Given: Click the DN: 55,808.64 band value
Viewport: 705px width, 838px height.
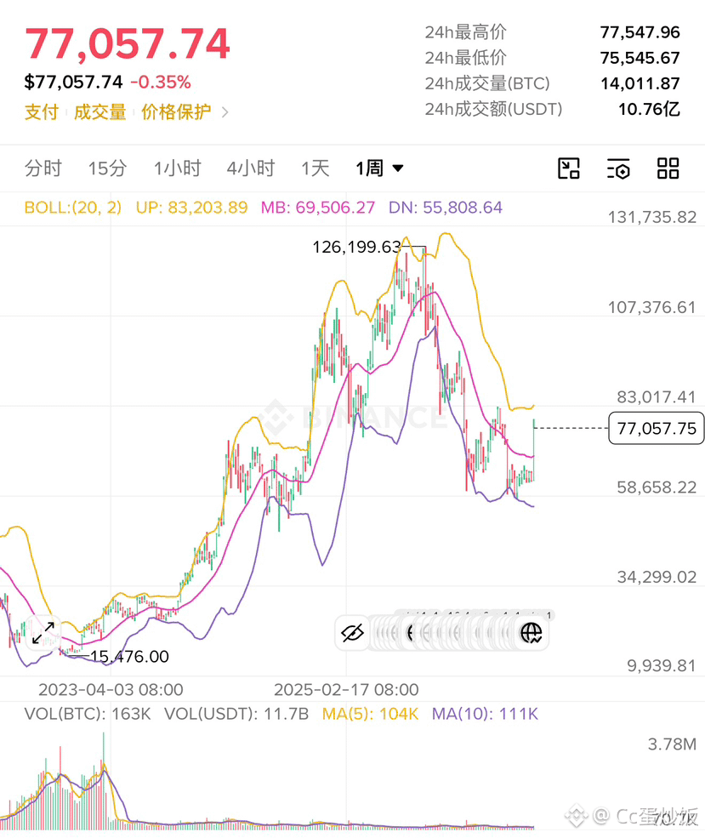Looking at the screenshot, I should [446, 208].
